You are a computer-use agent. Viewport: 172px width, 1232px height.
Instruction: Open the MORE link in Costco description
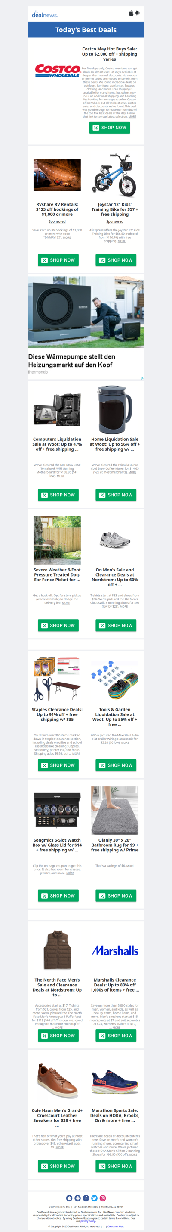132,117
